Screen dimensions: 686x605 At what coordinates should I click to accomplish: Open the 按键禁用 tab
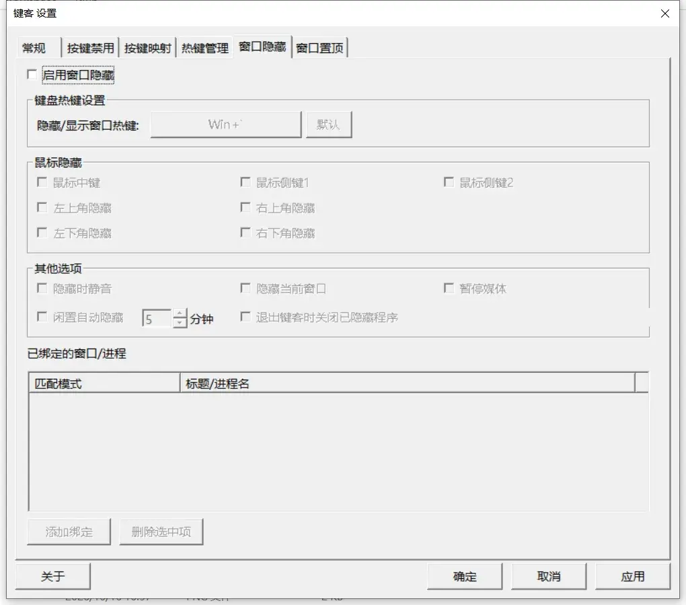(x=91, y=48)
